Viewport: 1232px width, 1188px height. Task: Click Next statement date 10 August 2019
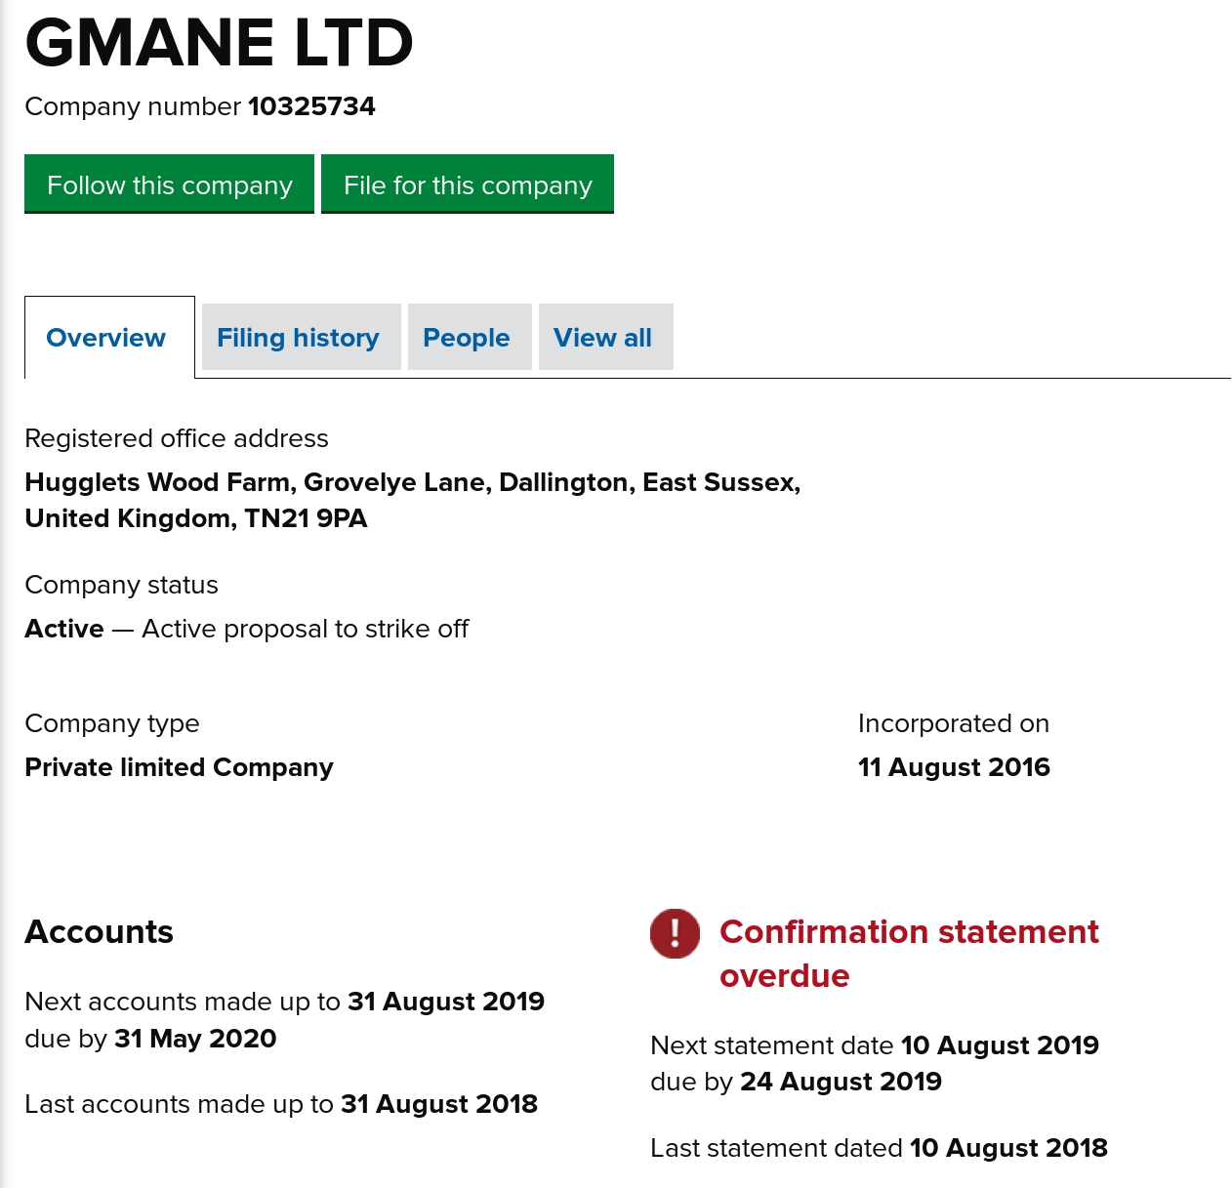click(x=1000, y=1045)
